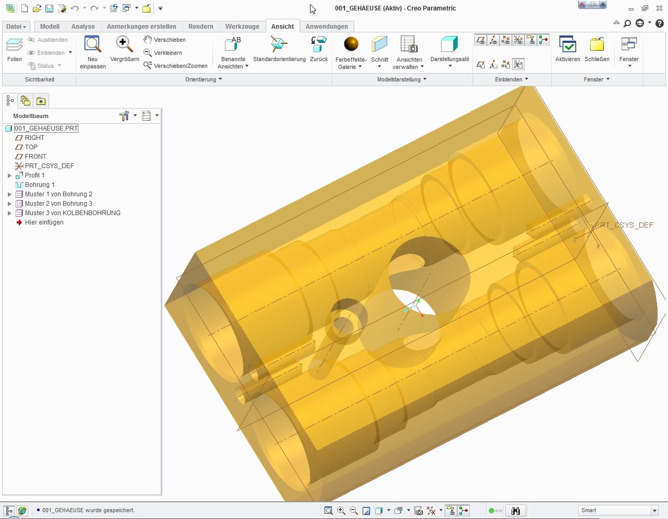Select Bohrung 1 in the model tree
This screenshot has width=668, height=519.
[x=40, y=185]
